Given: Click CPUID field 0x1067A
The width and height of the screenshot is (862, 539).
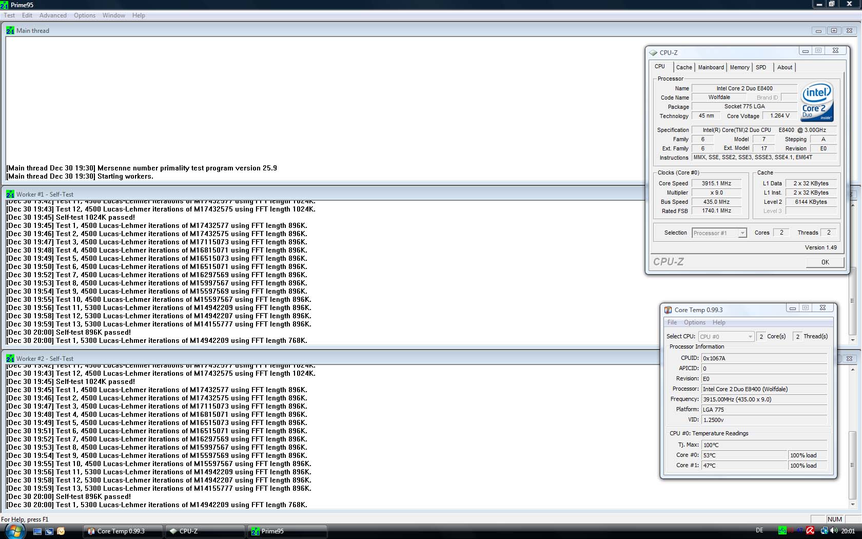Looking at the screenshot, I should pos(764,358).
